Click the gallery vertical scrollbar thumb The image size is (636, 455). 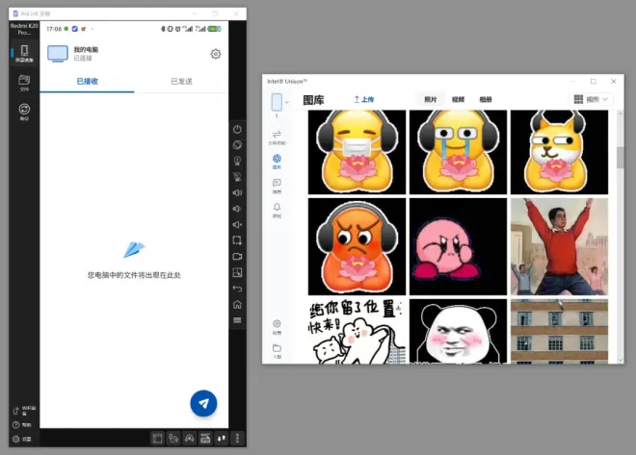point(620,158)
